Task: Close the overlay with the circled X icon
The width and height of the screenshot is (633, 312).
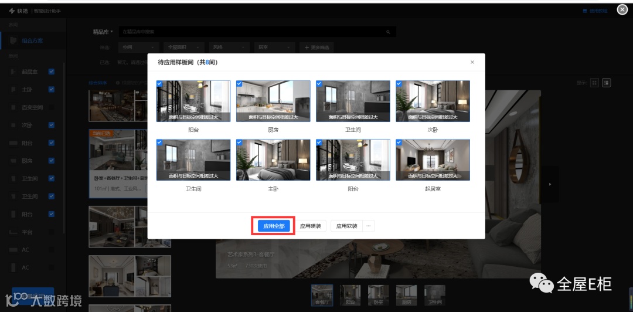Action: pyautogui.click(x=622, y=10)
